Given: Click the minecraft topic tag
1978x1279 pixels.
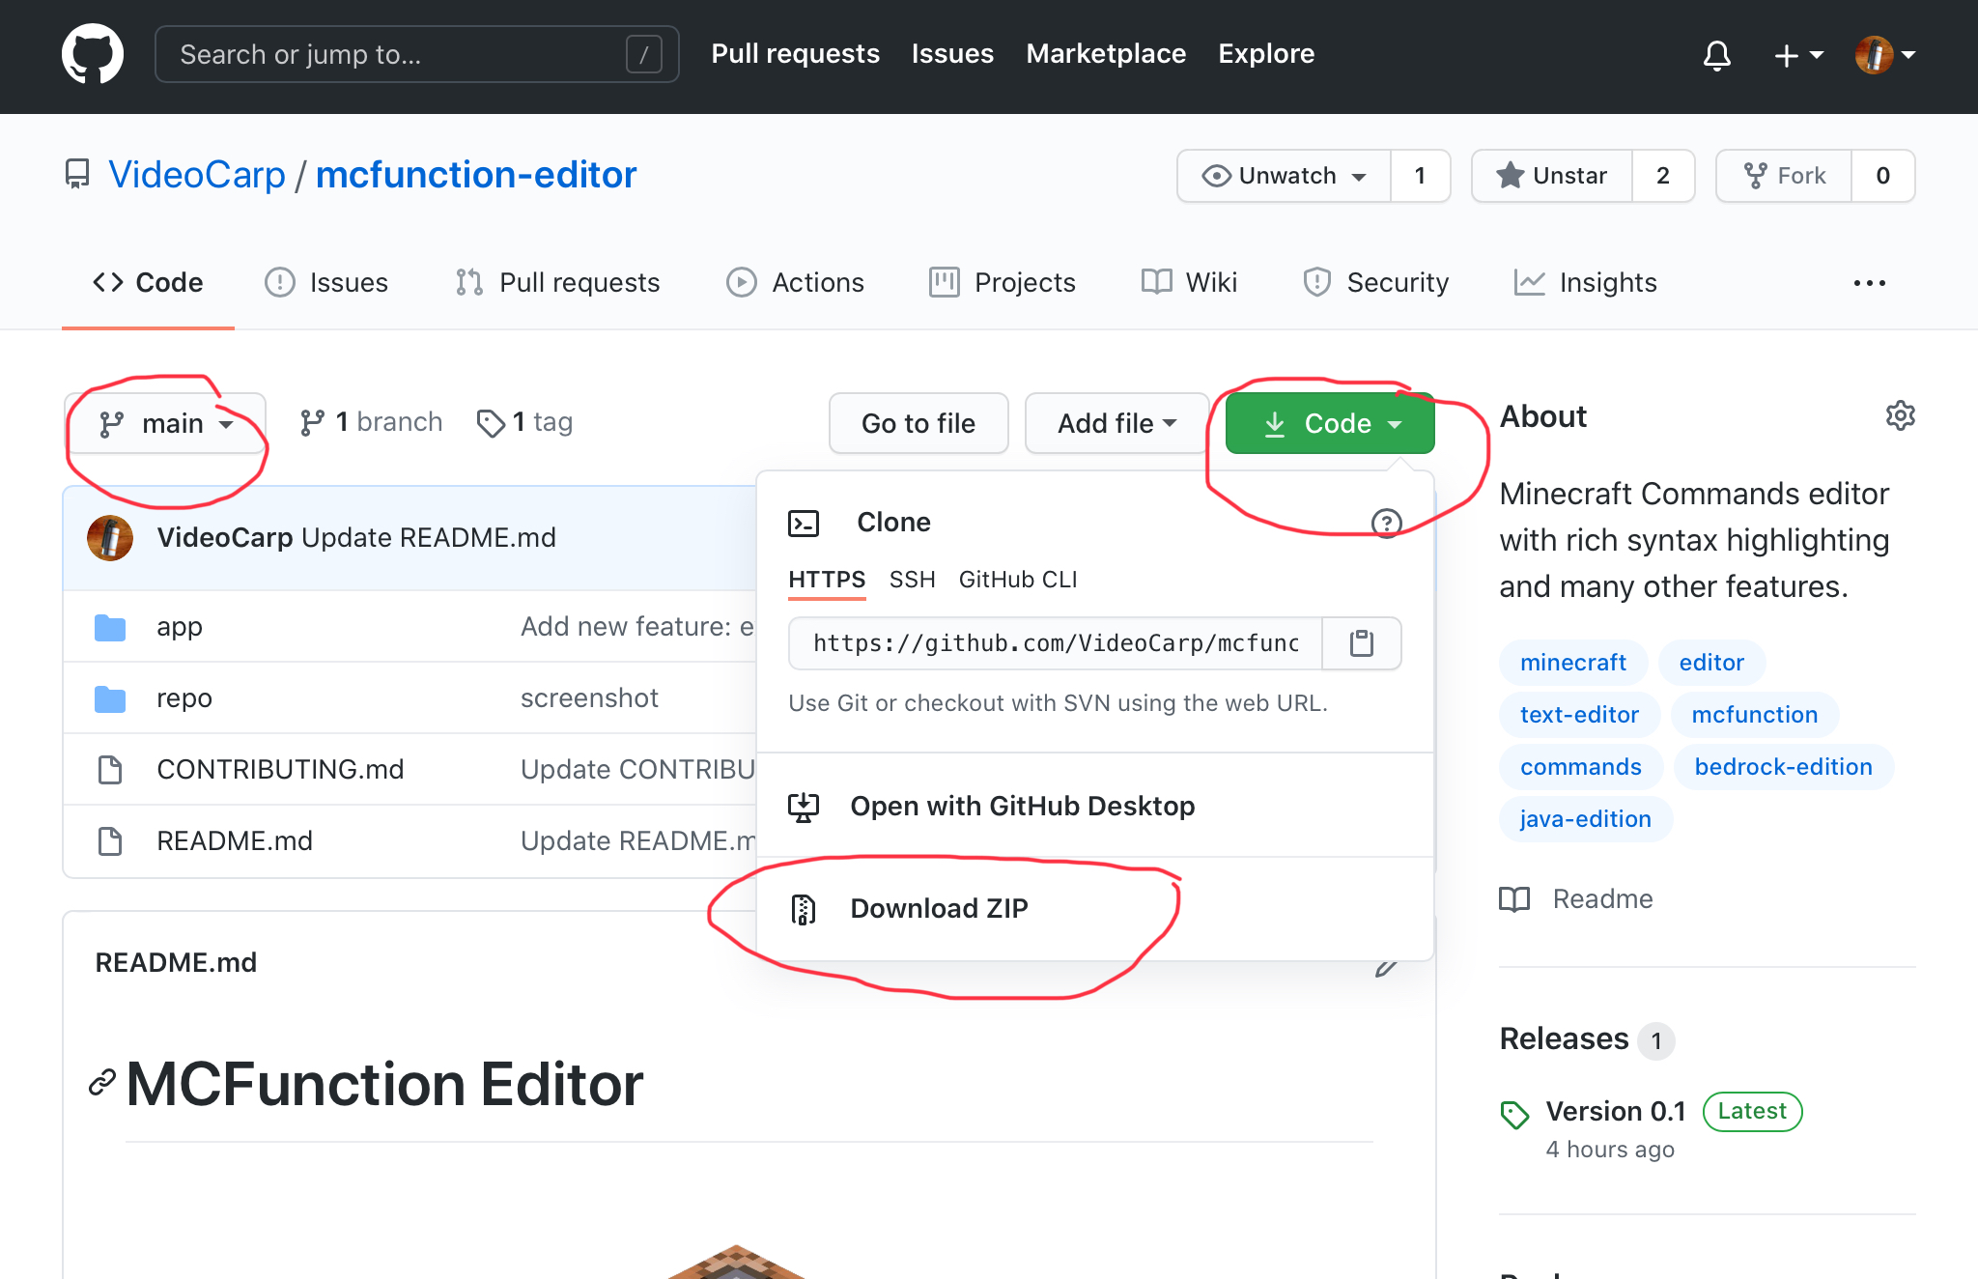Looking at the screenshot, I should coord(1572,663).
